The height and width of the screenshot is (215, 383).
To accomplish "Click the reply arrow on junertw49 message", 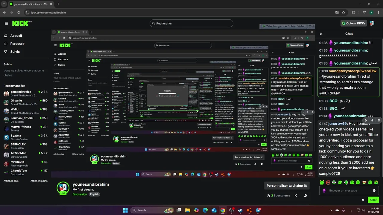I will 366,120.
